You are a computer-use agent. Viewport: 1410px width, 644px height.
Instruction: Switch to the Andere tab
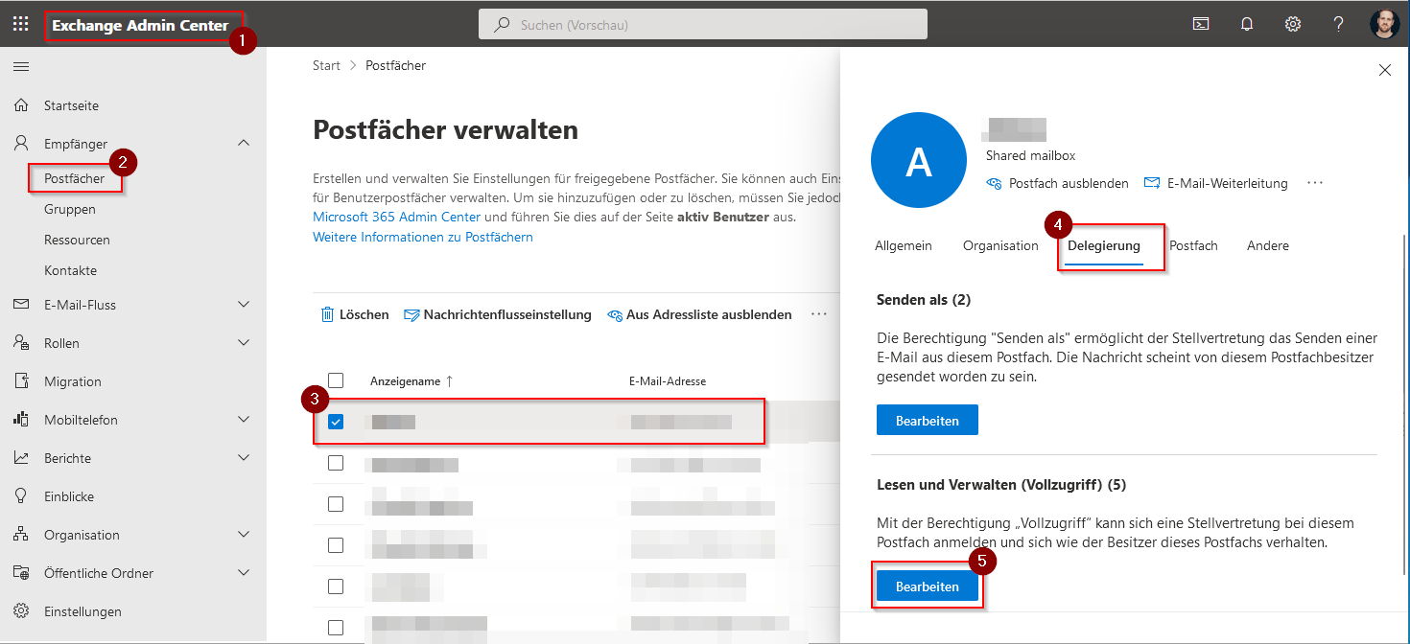click(1268, 246)
